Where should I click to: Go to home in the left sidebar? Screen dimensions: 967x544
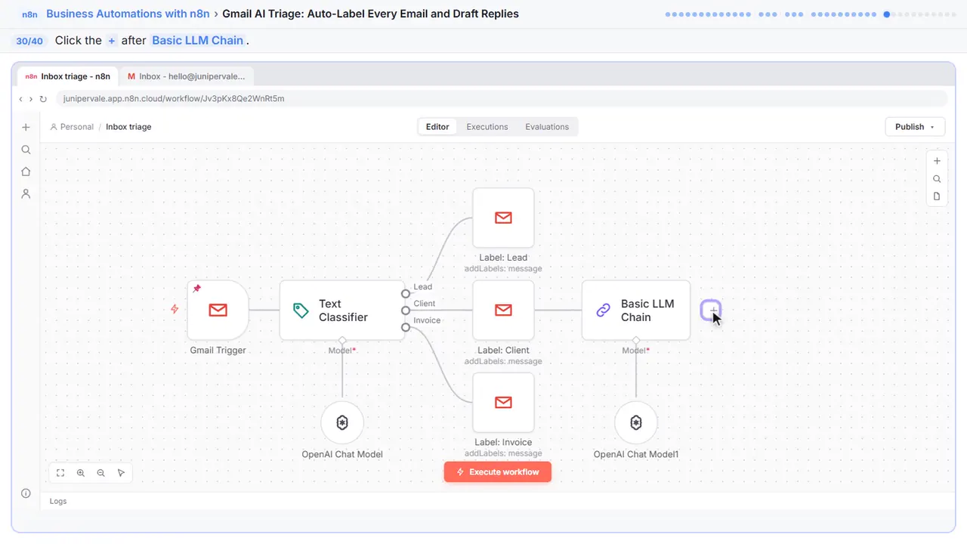click(x=26, y=172)
